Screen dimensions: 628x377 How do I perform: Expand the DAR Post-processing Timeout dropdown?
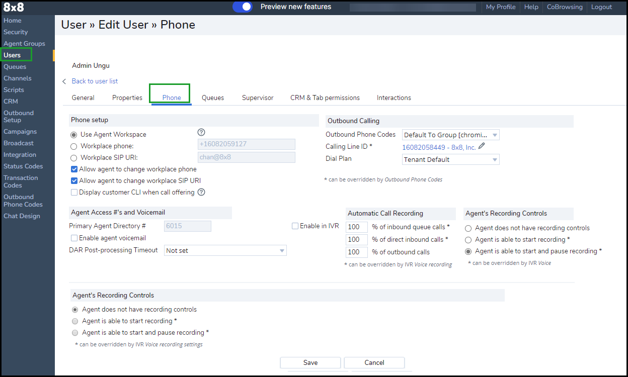[225, 250]
